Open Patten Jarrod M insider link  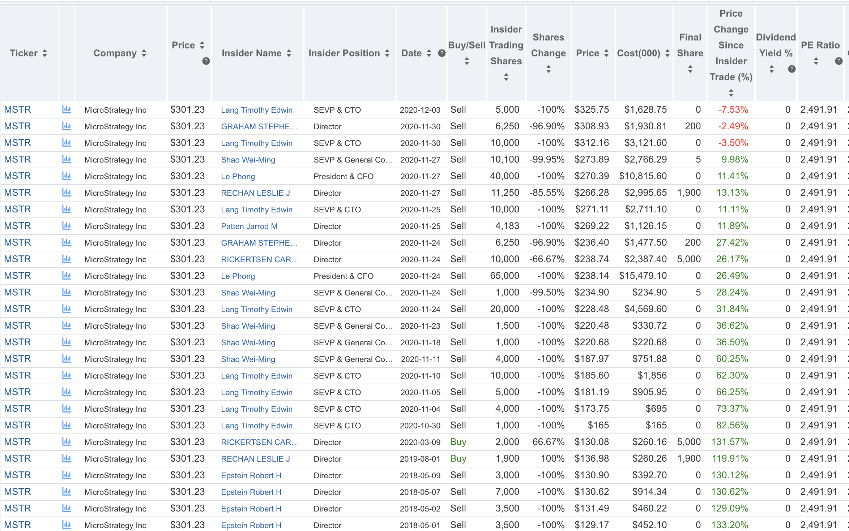pos(249,226)
